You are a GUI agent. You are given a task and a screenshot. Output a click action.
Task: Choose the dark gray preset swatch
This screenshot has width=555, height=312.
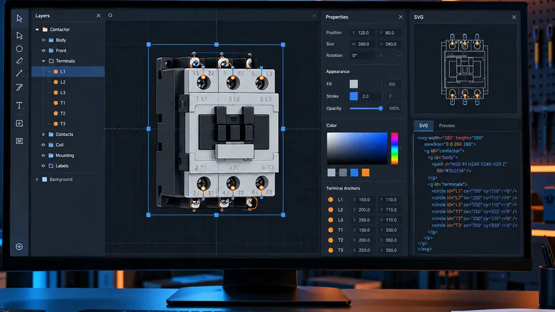(343, 172)
